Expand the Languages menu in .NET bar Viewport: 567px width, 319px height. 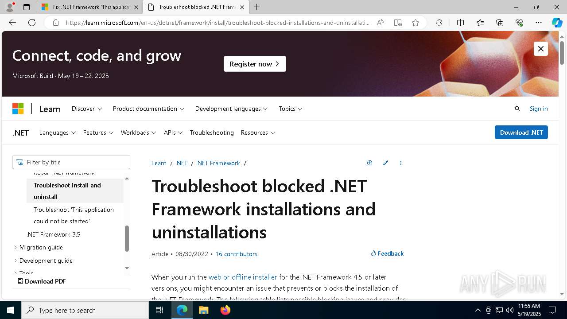point(58,132)
